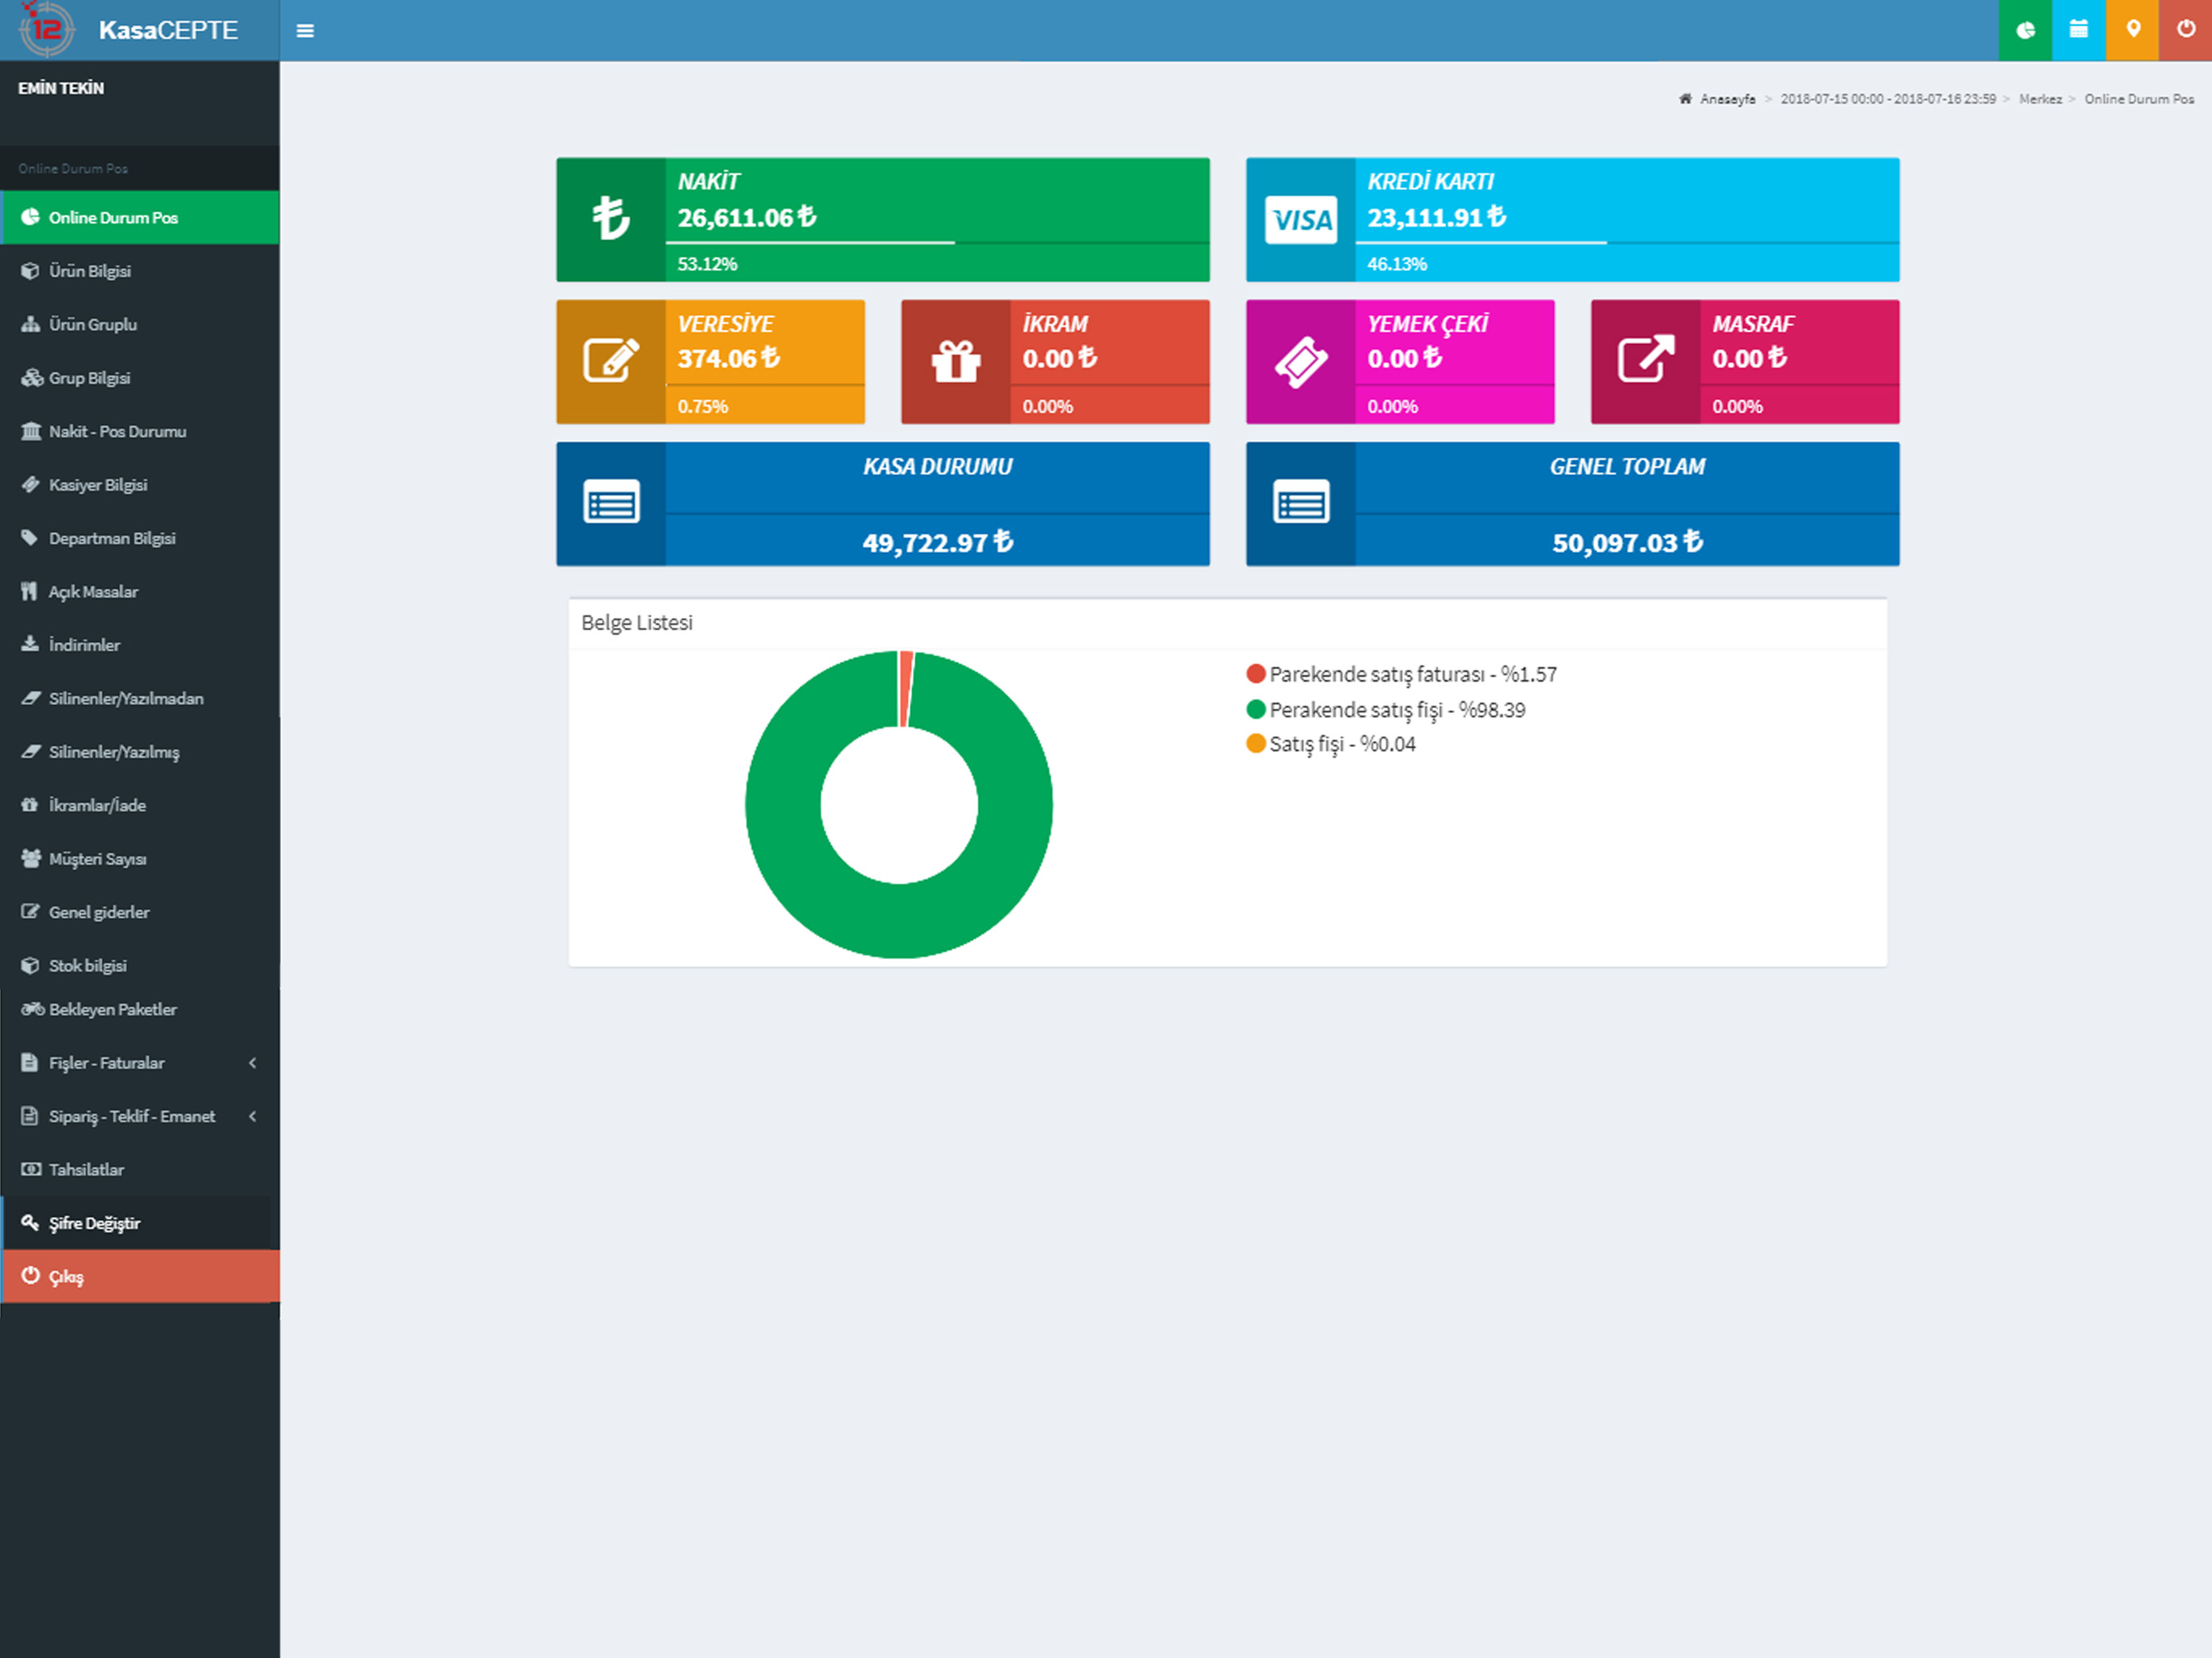Viewport: 2212px width, 1658px height.
Task: Open Bekleyen Paketler
Action: pos(140,1010)
